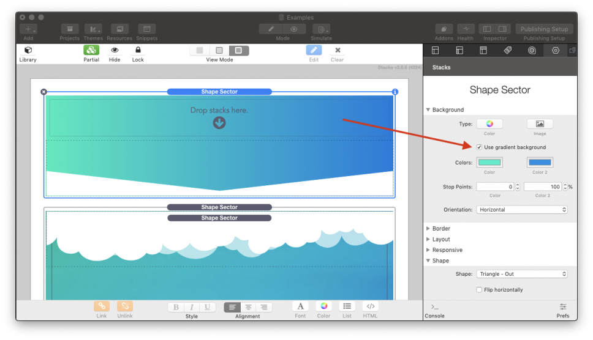The width and height of the screenshot is (593, 340).
Task: Open the Health check icon
Action: [466, 29]
